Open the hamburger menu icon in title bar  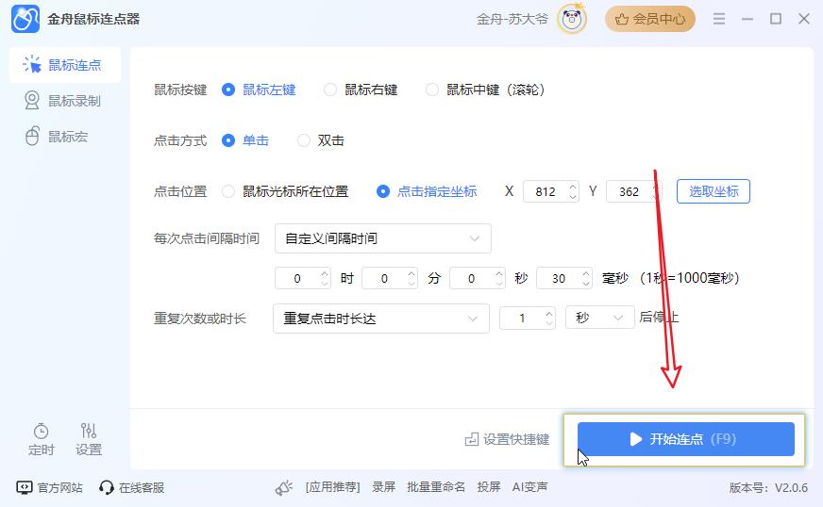(719, 19)
